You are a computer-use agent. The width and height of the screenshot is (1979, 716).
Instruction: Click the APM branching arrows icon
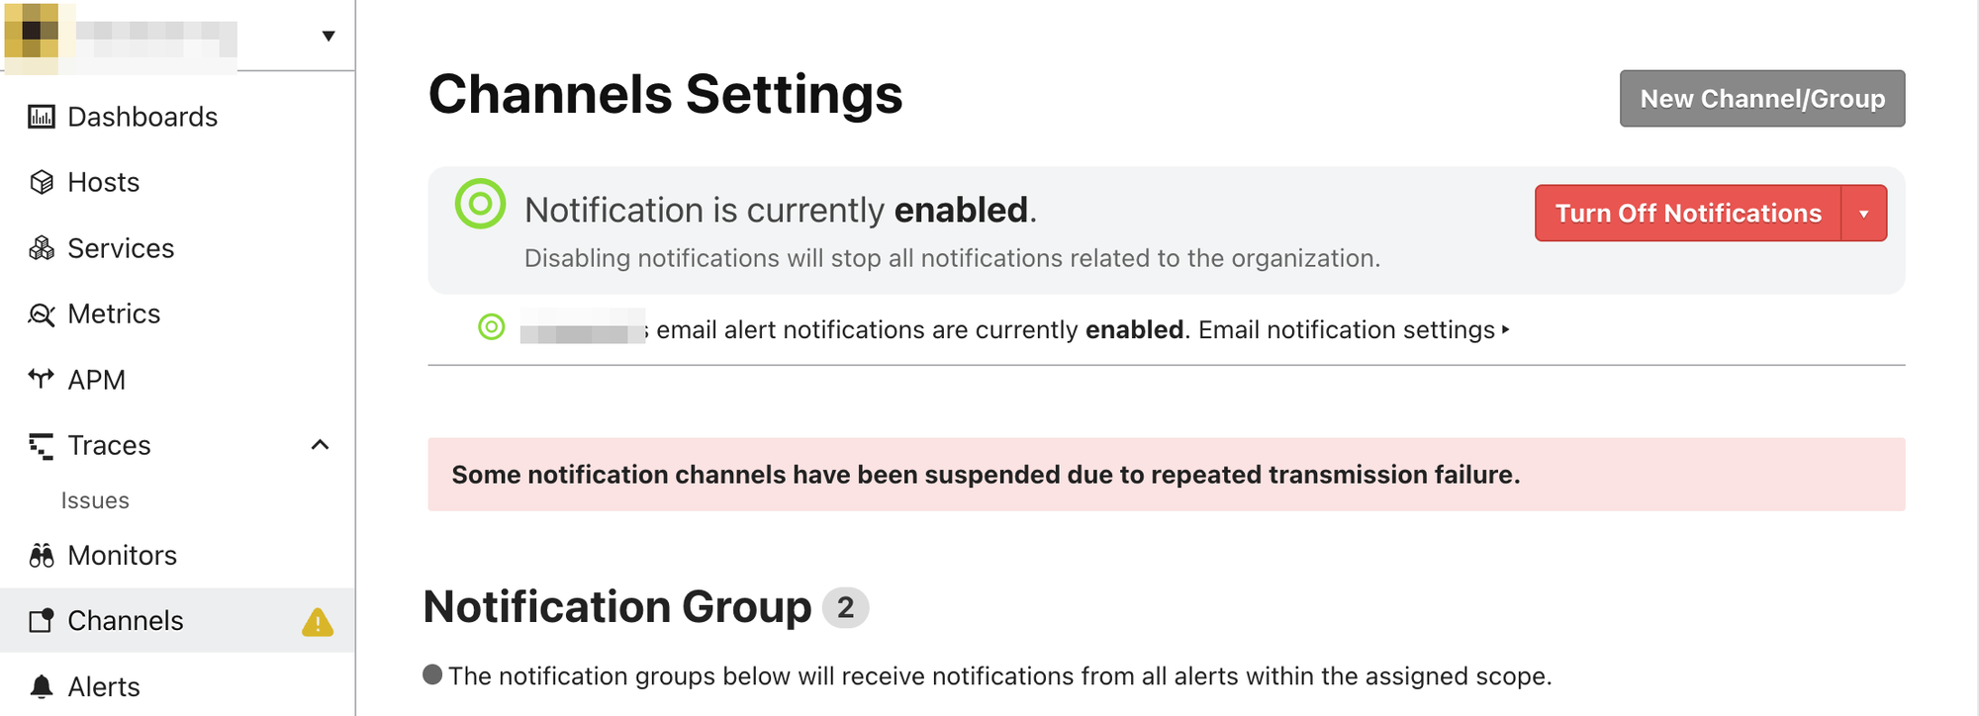coord(42,379)
